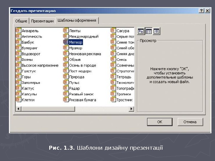Click the Галстук template icon
The image size is (215, 161).
tap(18, 71)
